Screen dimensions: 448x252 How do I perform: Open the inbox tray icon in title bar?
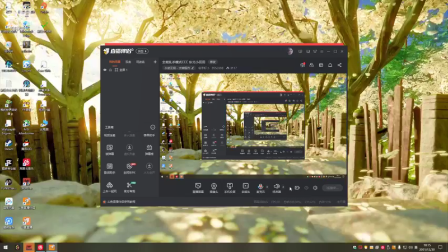pos(308,52)
